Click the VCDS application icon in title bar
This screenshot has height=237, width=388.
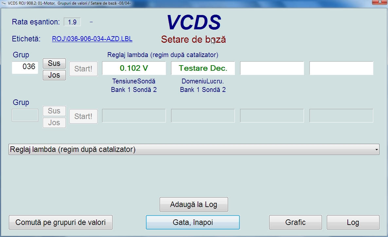(x=4, y=3)
